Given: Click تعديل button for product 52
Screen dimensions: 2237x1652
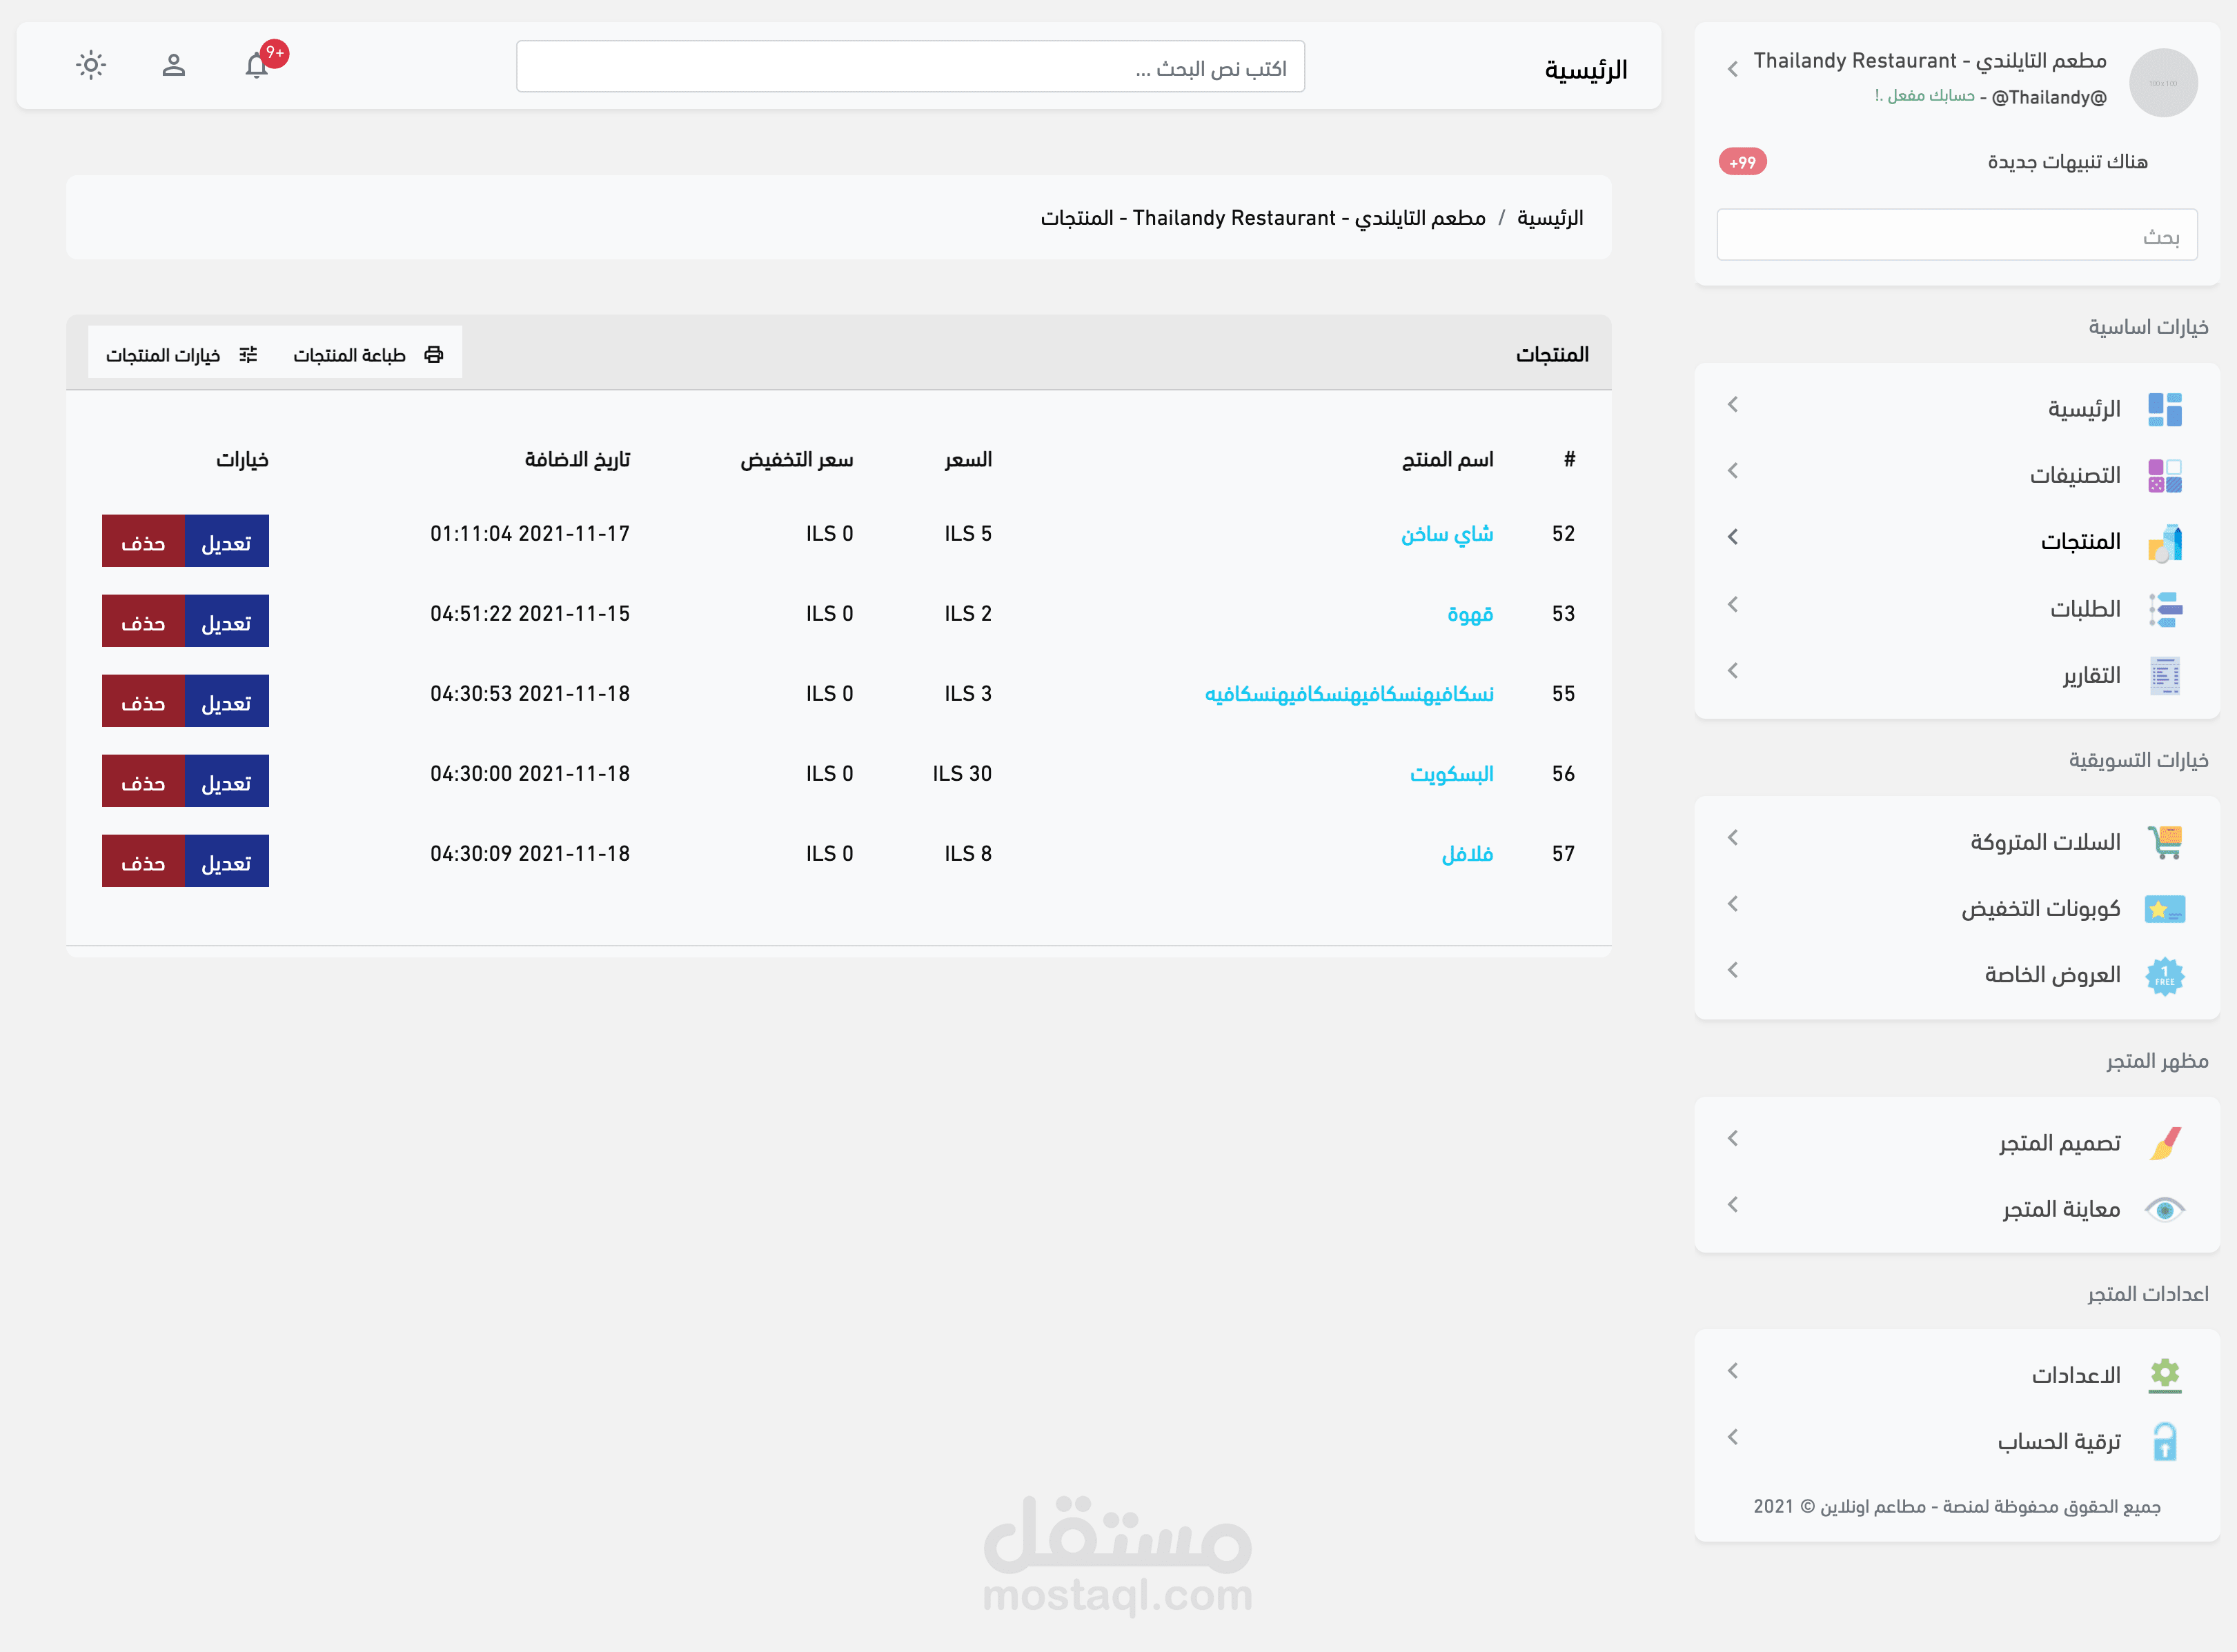Looking at the screenshot, I should tap(226, 542).
